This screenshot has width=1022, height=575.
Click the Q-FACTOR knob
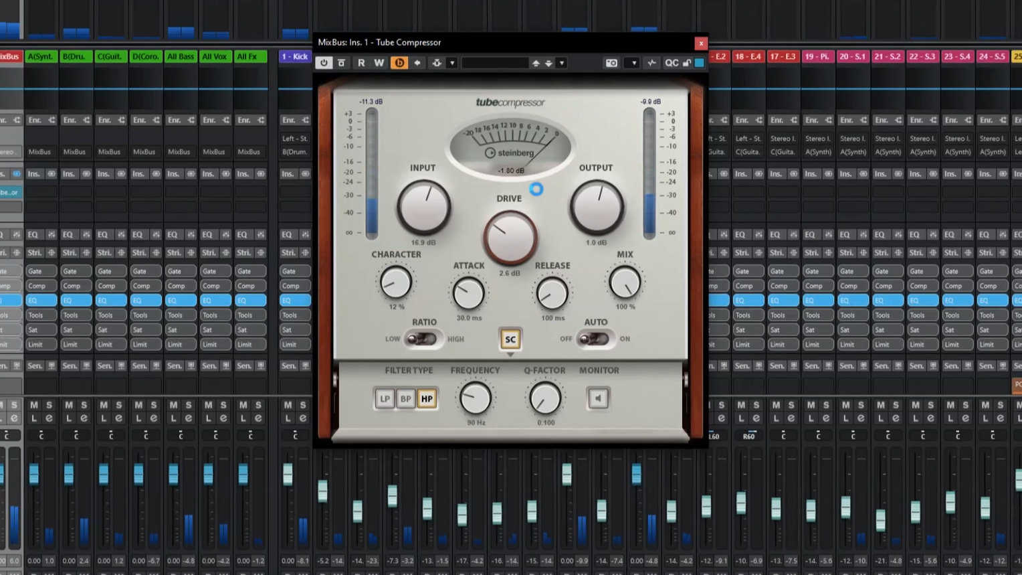click(545, 399)
